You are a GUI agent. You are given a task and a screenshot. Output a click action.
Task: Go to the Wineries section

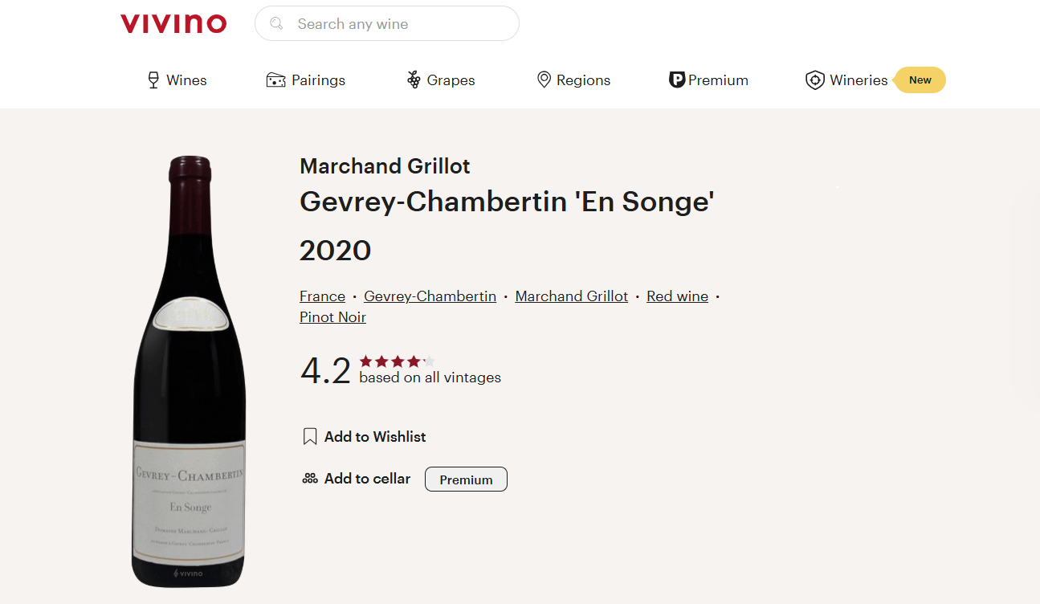(x=859, y=80)
